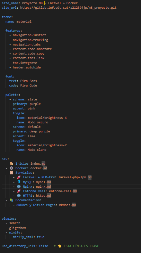Click the gear emoji before Docker
This screenshot has height=253, width=141.
coord(11,168)
